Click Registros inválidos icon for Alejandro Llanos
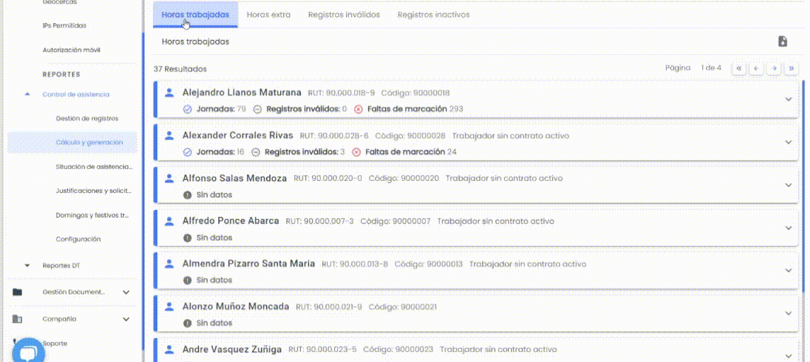The image size is (810, 362). 257,110
